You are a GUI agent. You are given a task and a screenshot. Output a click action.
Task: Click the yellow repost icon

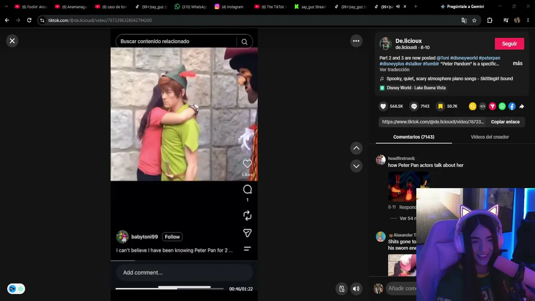point(472,106)
